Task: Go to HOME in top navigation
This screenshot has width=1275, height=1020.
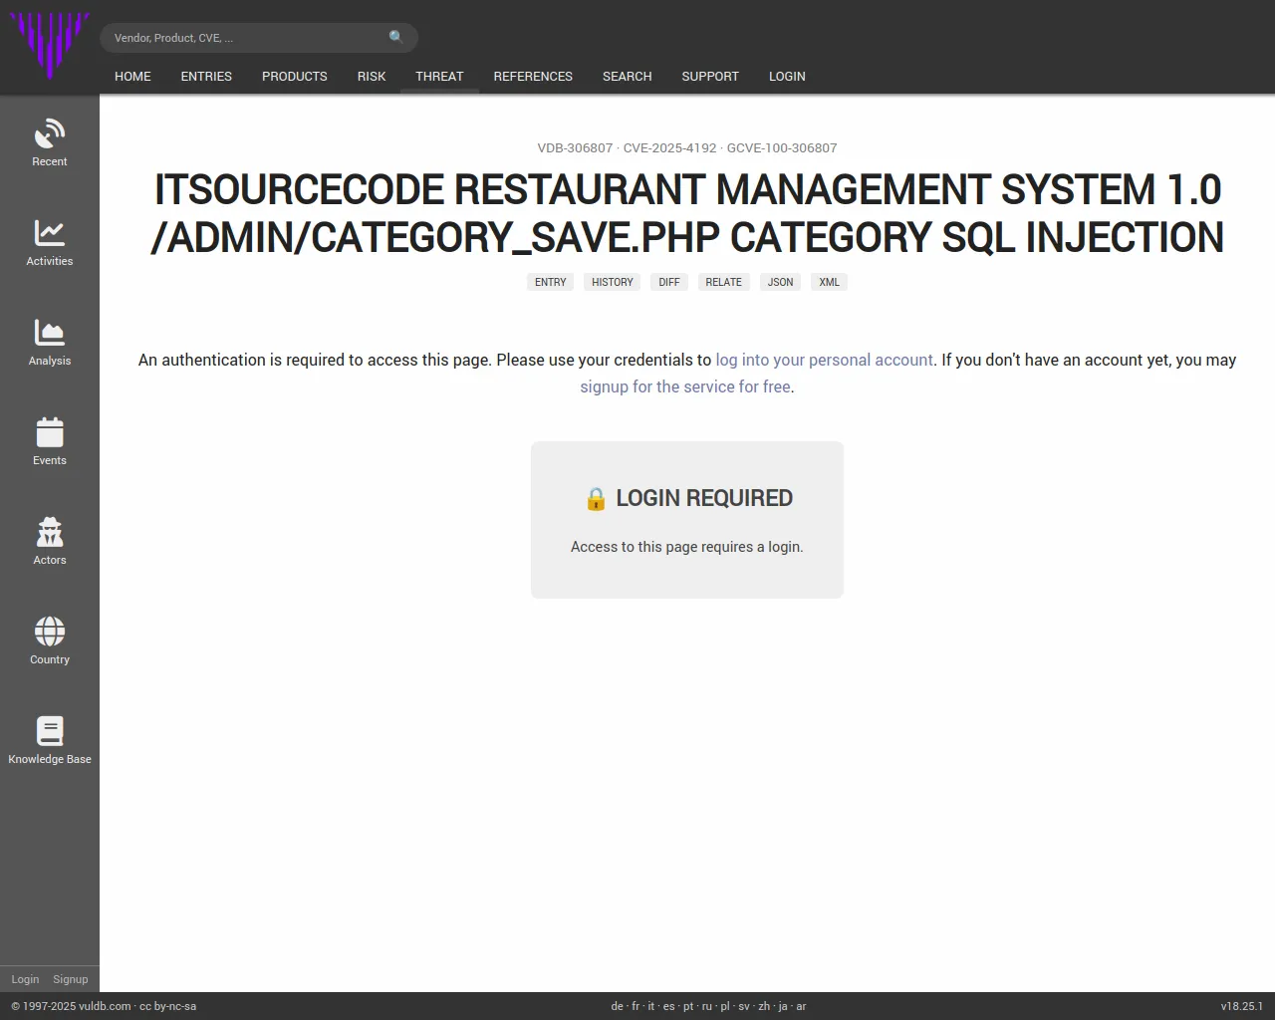Action: pyautogui.click(x=132, y=77)
